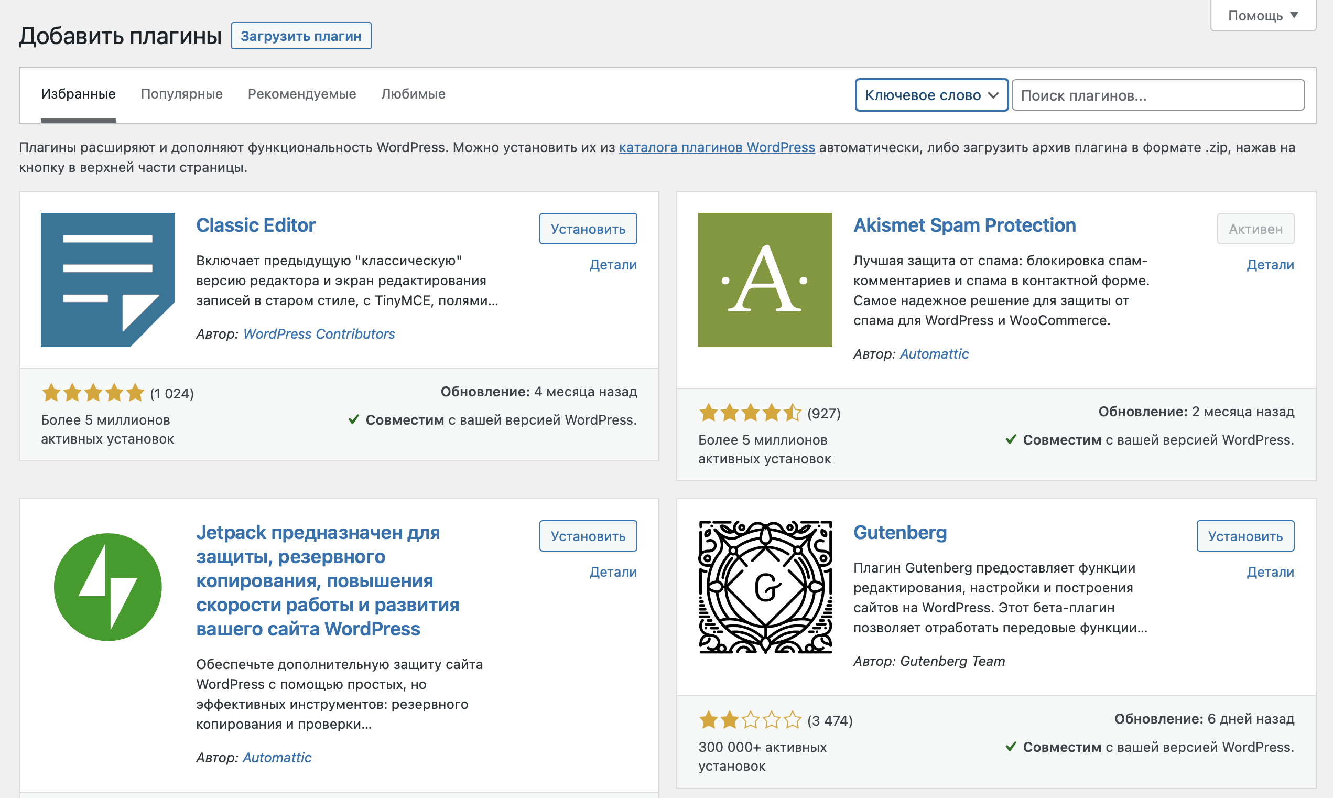The image size is (1333, 798).
Task: View Детали for Akismet Spam Protection
Action: 1271,265
